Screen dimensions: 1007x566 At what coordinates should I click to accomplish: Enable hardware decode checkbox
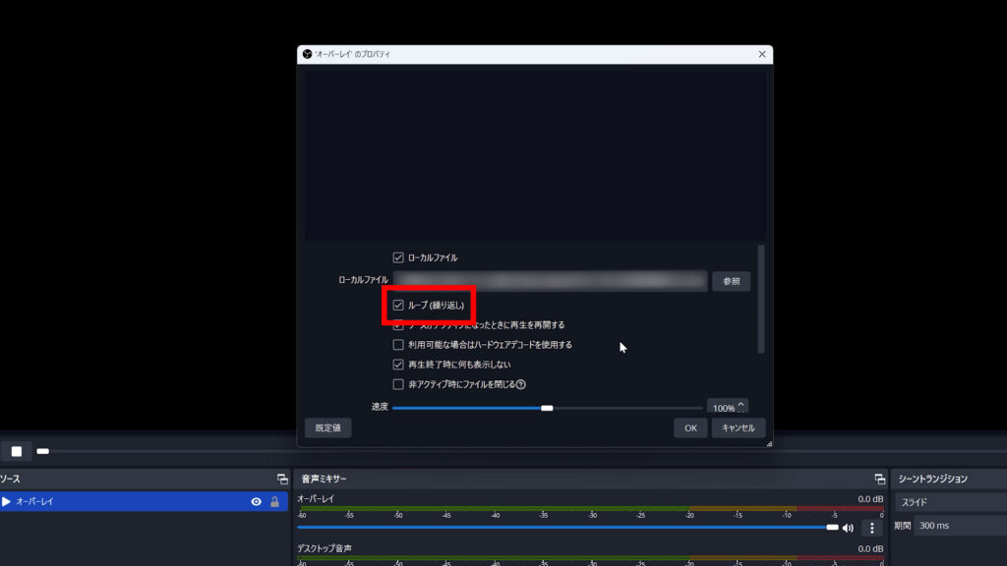pyautogui.click(x=399, y=344)
